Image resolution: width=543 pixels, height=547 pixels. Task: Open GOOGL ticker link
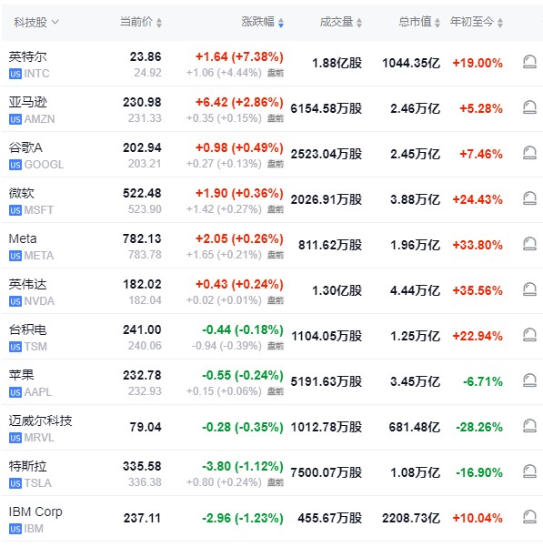point(44,165)
